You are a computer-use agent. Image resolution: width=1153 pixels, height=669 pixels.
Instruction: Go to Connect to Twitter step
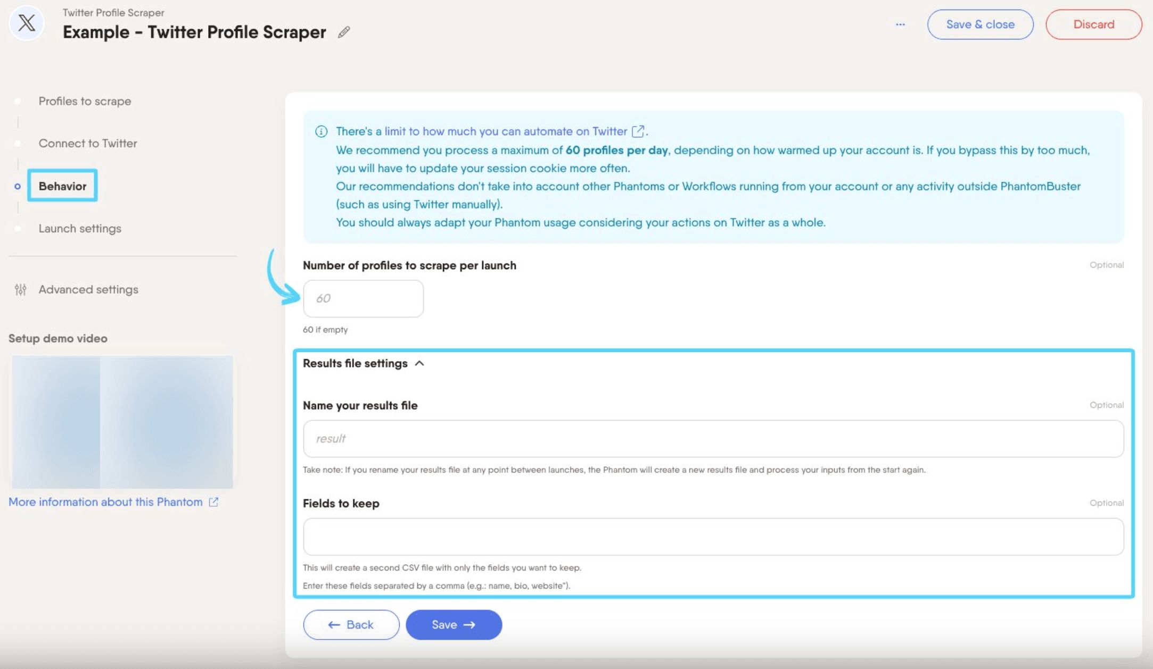pyautogui.click(x=88, y=144)
